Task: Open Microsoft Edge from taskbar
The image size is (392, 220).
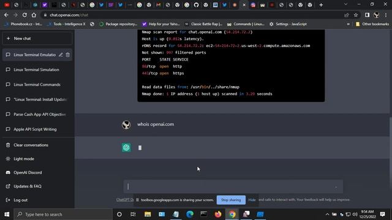Action: (x=190, y=215)
